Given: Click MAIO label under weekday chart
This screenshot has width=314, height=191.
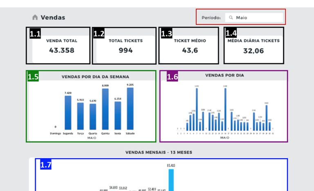Looking at the screenshot, I should (92, 138).
